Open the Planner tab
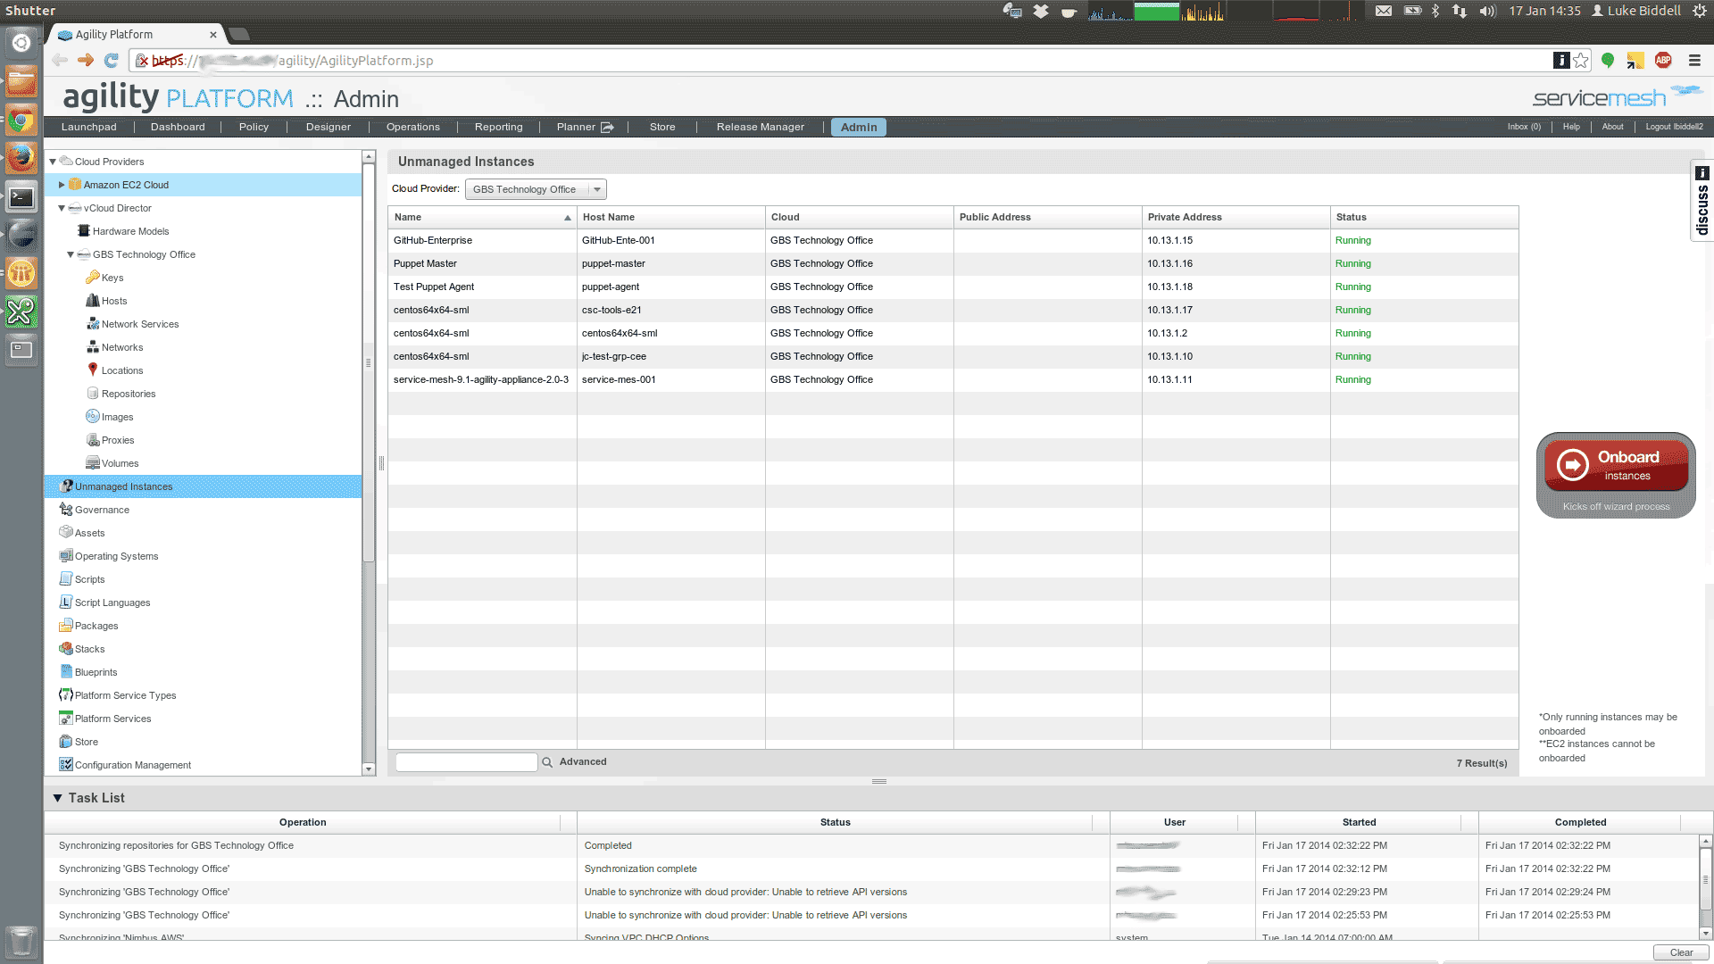 [x=585, y=127]
